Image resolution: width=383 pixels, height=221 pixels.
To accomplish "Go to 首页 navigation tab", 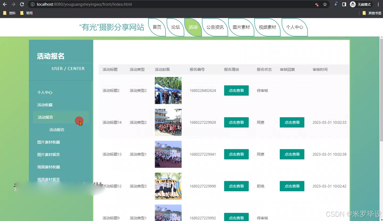I will 157,27.
